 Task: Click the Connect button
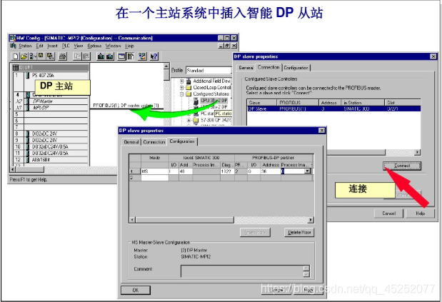point(402,166)
